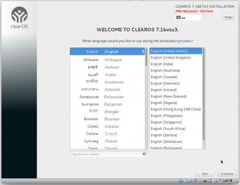The image size is (240, 185).
Task: Select English (Singapore) locale
Action: pyautogui.click(x=176, y=122)
